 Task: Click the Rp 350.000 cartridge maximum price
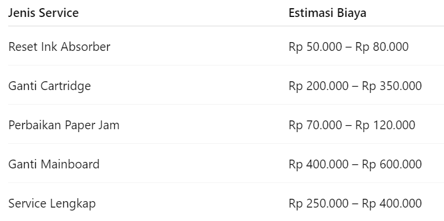tap(392, 86)
